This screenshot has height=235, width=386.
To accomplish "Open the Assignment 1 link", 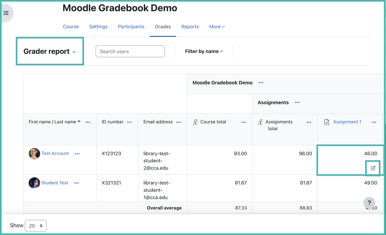I will click(347, 122).
